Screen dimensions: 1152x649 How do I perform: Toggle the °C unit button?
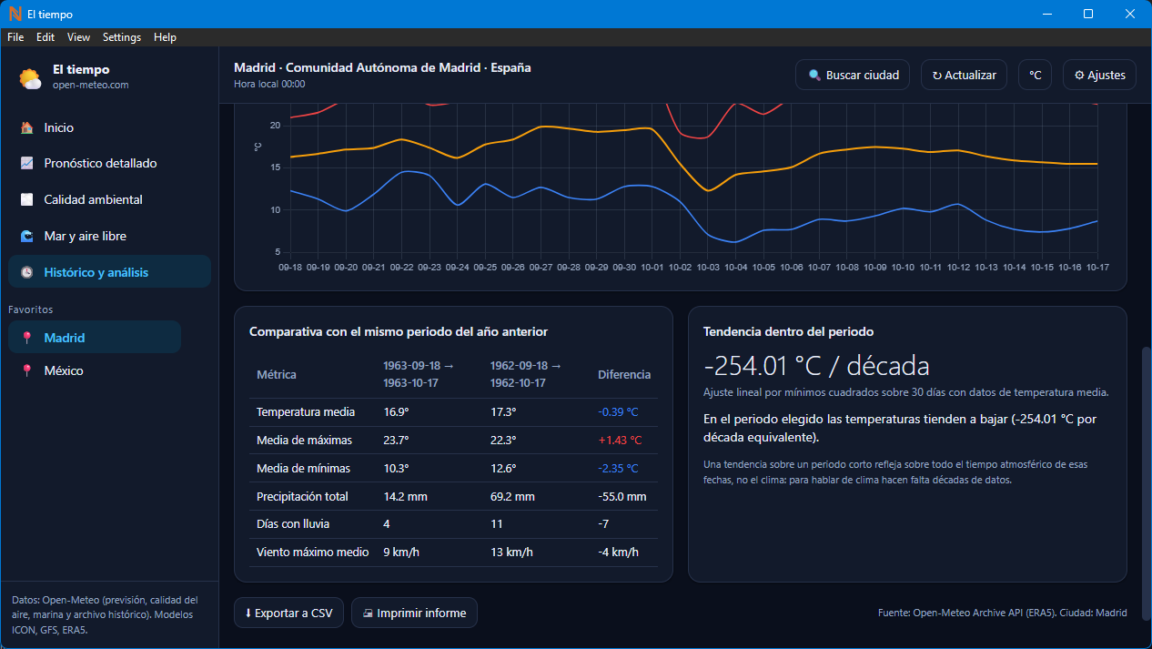pyautogui.click(x=1035, y=76)
